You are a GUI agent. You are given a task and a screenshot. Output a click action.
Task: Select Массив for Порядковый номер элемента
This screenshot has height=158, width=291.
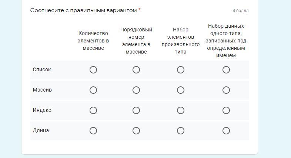click(136, 90)
